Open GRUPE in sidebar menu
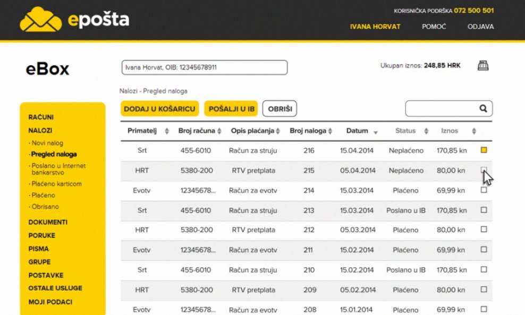Screen dimensions: 525x315 pos(39,262)
